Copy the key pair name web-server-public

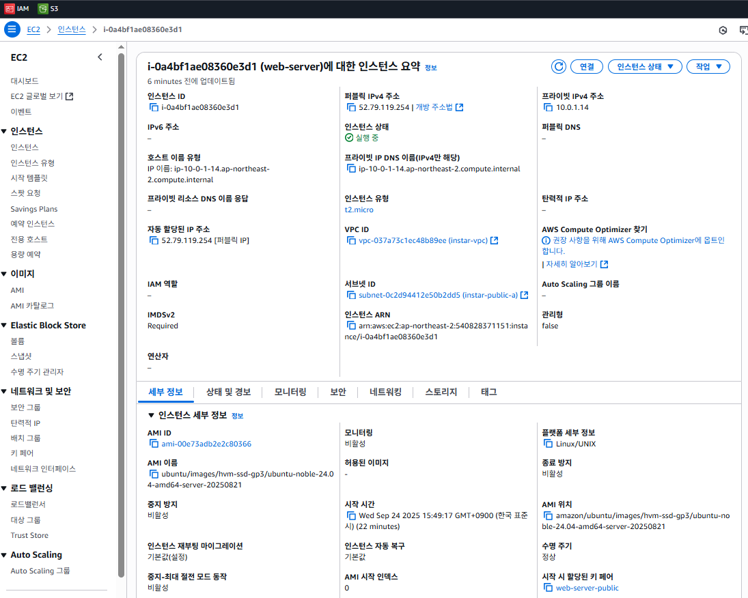[548, 588]
